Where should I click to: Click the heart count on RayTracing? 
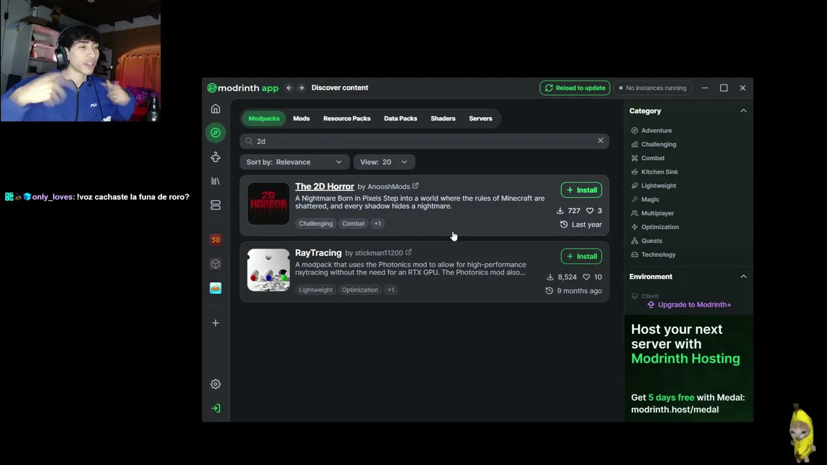pos(592,277)
